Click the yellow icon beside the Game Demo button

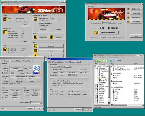(x=35, y=56)
